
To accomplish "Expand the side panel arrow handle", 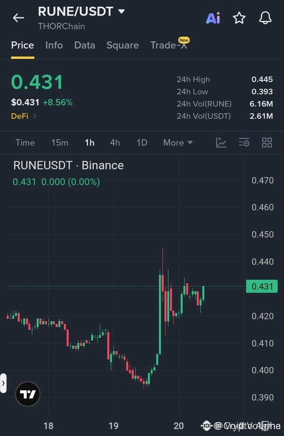I will 3,383.
